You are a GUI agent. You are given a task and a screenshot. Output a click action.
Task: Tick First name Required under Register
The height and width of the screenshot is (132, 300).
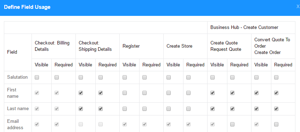[145, 93]
